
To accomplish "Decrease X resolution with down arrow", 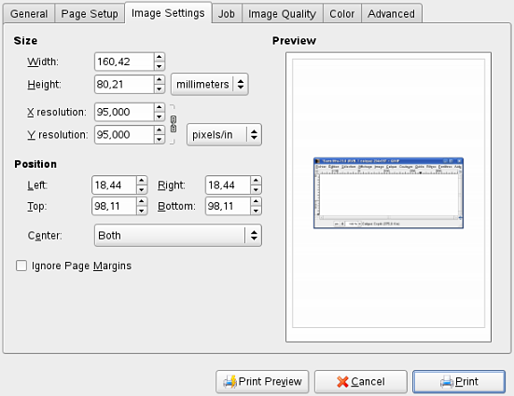I will (x=160, y=116).
